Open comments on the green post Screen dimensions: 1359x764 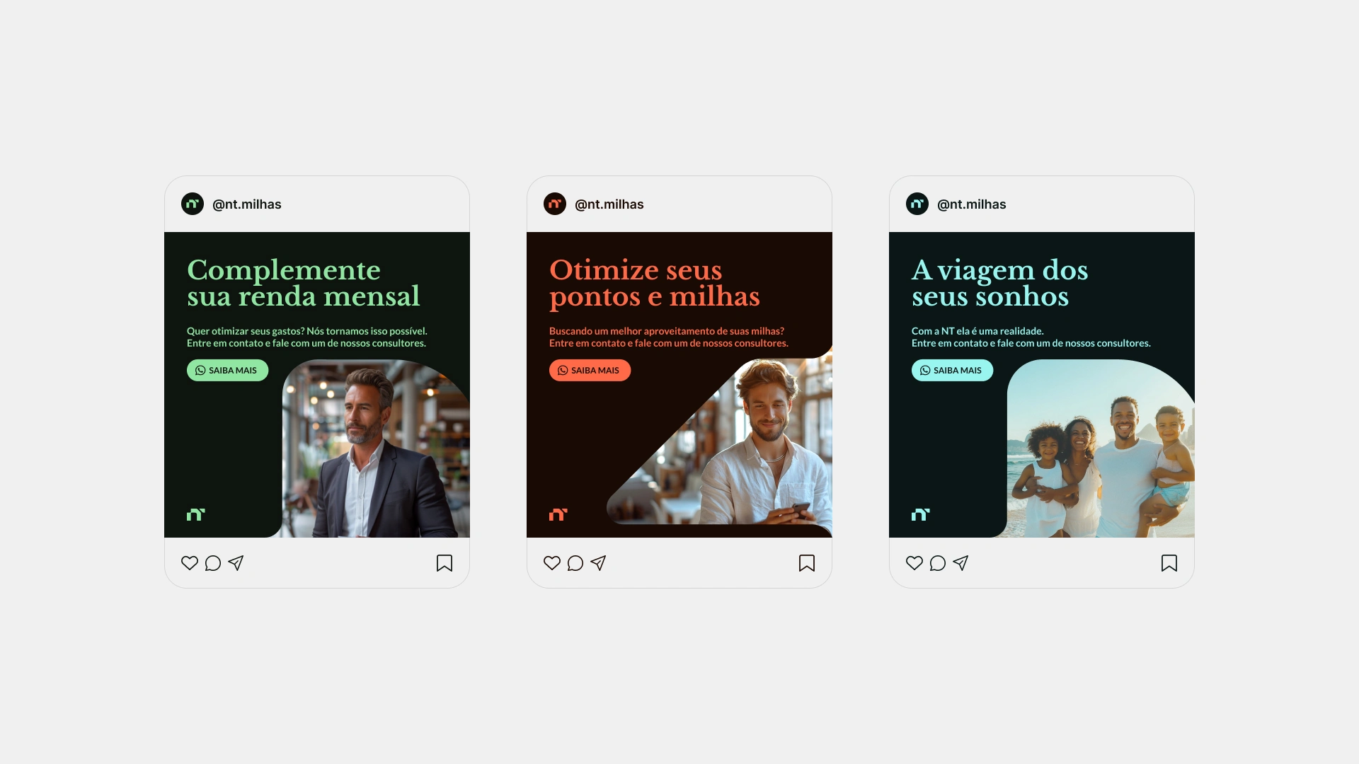[212, 563]
